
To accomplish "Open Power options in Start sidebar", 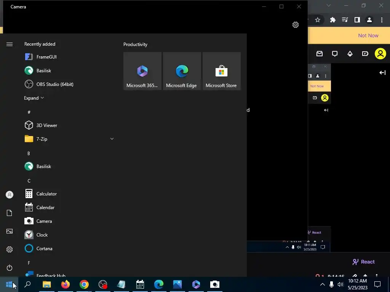I will coord(10,268).
